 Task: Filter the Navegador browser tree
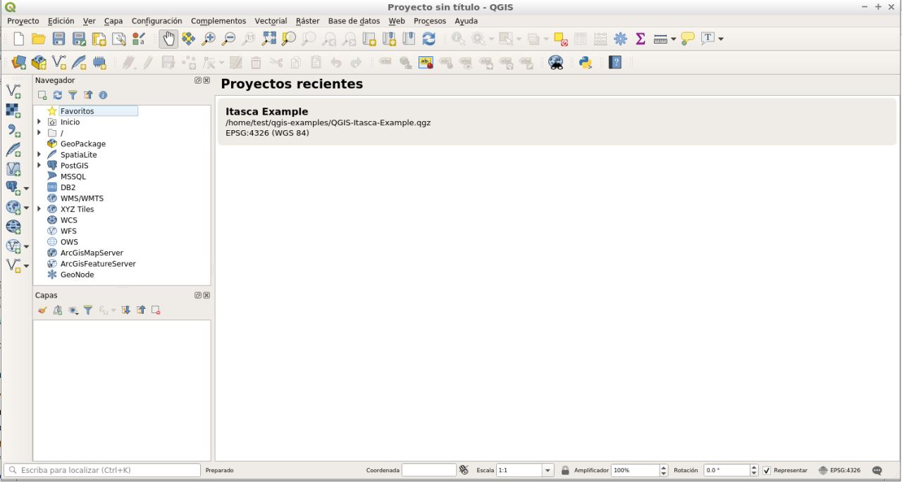73,95
